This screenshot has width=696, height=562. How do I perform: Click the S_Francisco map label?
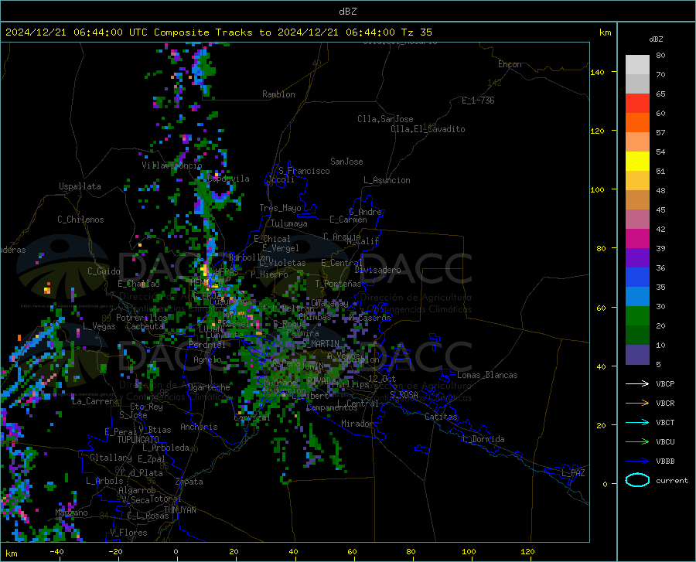pos(304,171)
